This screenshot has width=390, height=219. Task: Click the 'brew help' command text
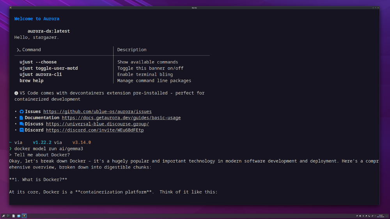[31, 81]
